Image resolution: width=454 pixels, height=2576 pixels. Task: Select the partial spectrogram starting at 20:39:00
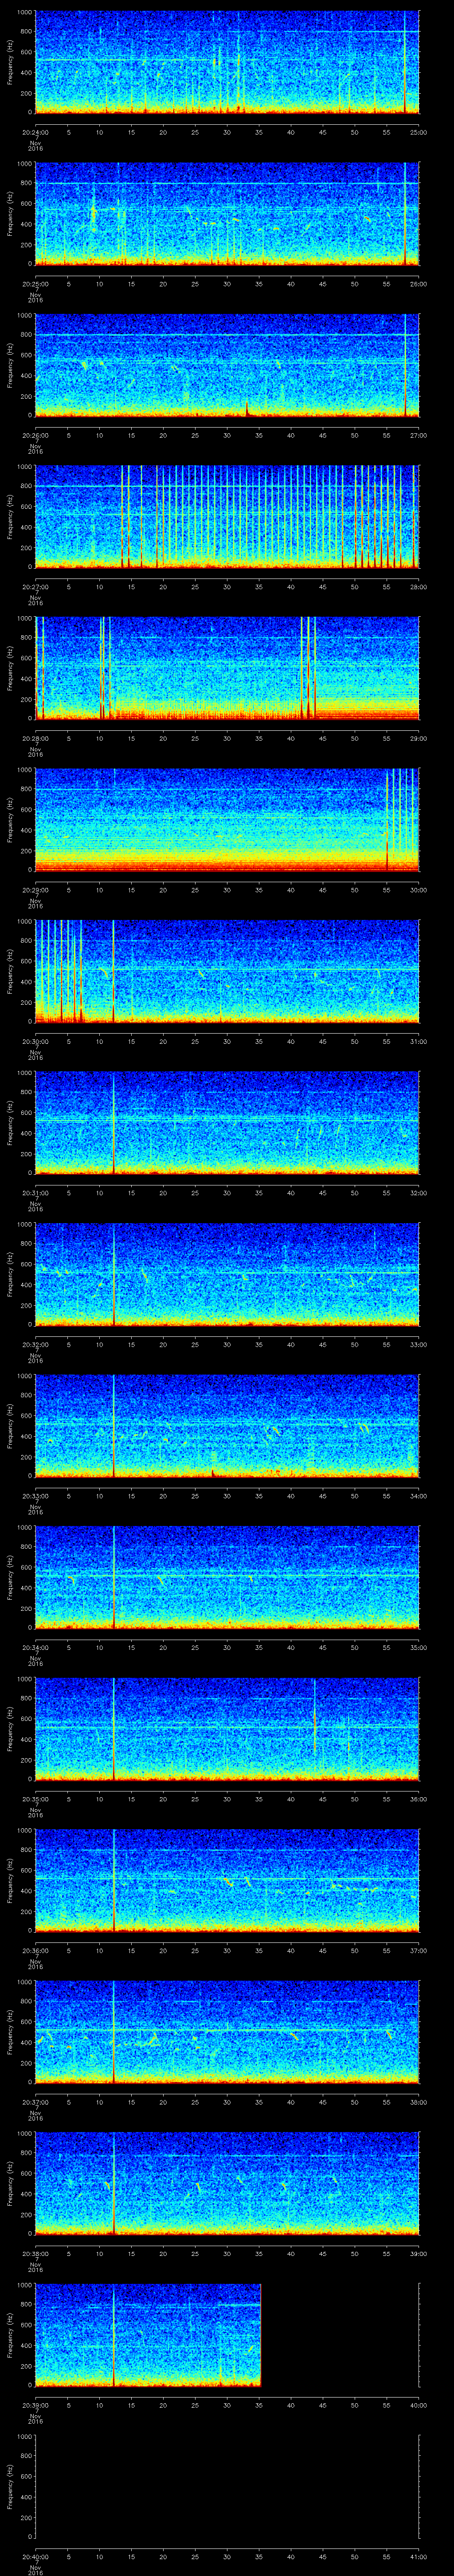(x=148, y=2336)
